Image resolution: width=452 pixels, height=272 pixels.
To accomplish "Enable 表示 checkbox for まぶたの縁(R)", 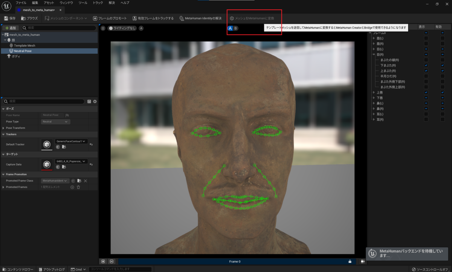I will (x=426, y=60).
